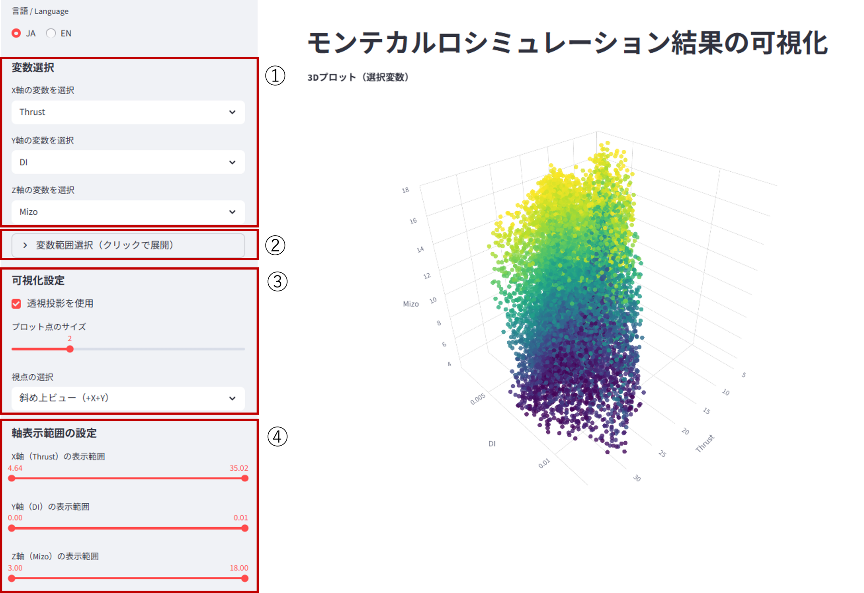Click the Y-axis DI range minimum handle
864x593 pixels.
[x=12, y=528]
